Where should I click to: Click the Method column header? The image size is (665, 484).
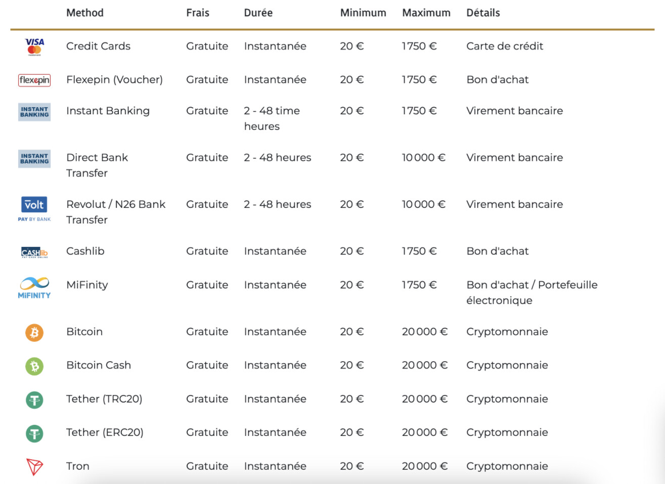85,13
